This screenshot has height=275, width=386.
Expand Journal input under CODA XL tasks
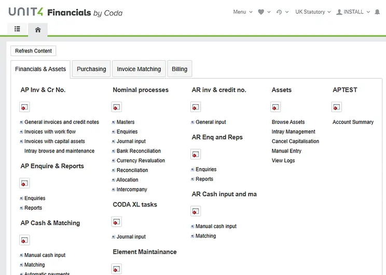click(114, 237)
